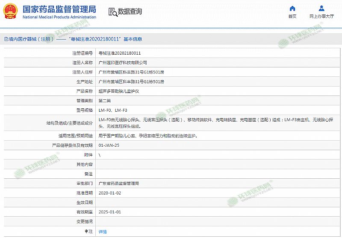Click the expiry date 2025-01-01
The width and height of the screenshot is (342, 238).
tap(110, 212)
